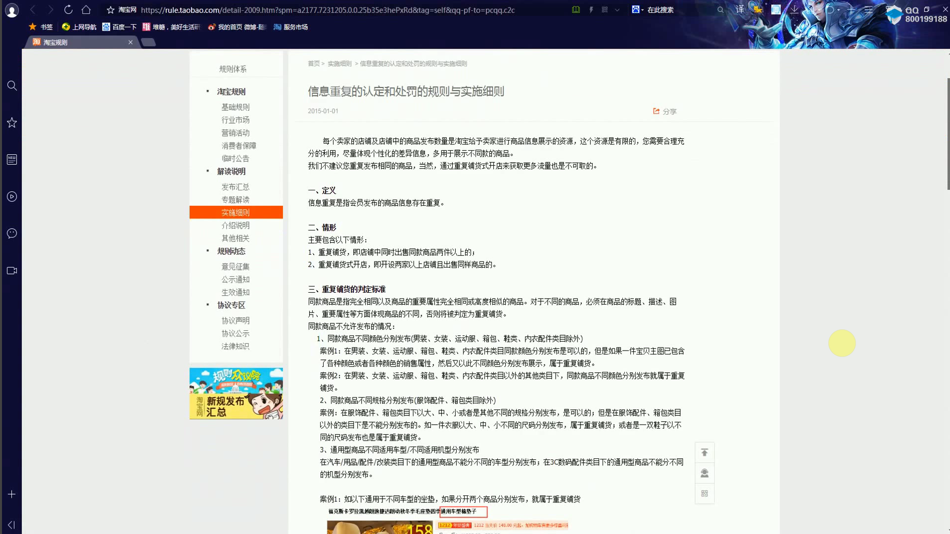Click the browser reload button
Screen dimensions: 950x534
coord(68,9)
